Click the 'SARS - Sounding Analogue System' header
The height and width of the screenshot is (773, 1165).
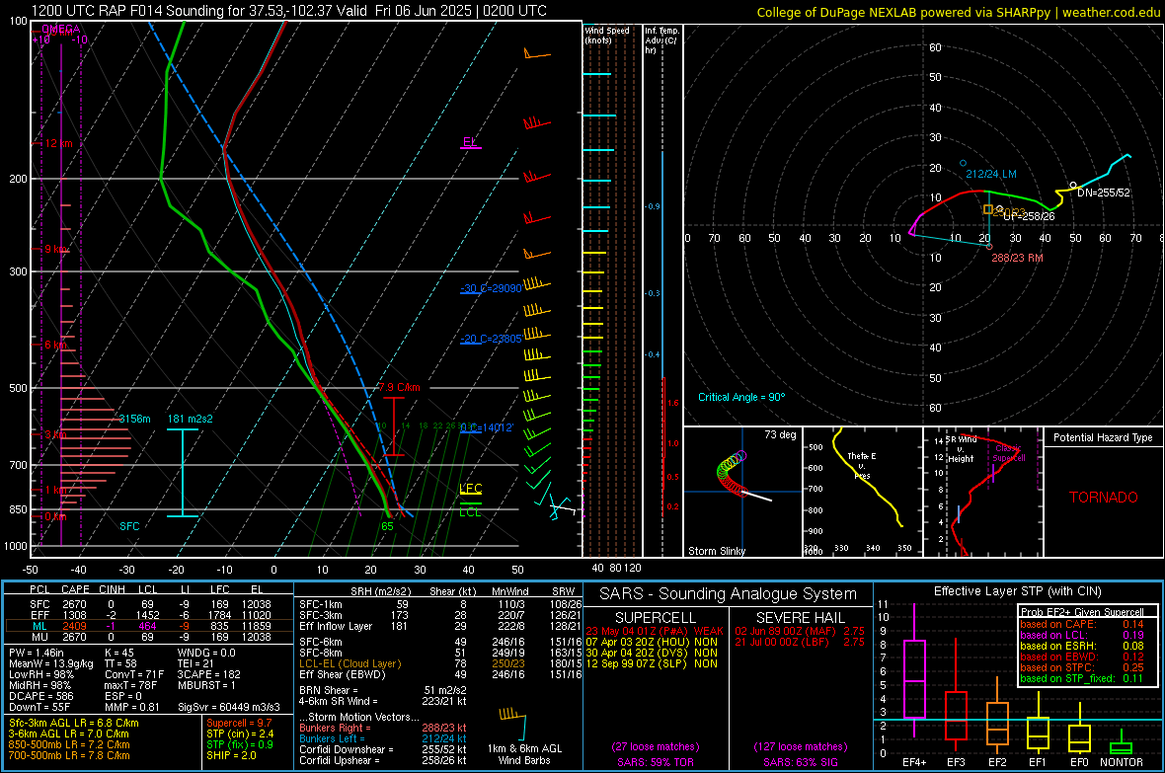(x=728, y=594)
